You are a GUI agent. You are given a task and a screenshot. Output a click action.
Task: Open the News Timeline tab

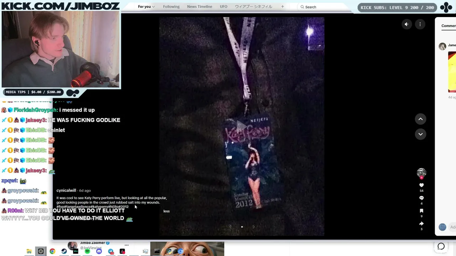coord(199,7)
